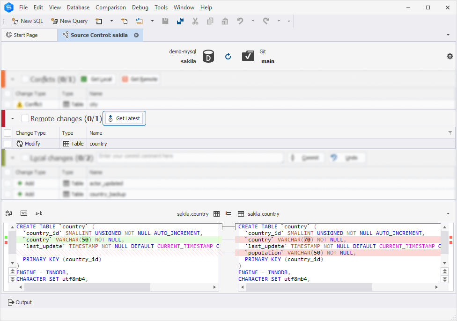Click the Save disk icon

(165, 21)
